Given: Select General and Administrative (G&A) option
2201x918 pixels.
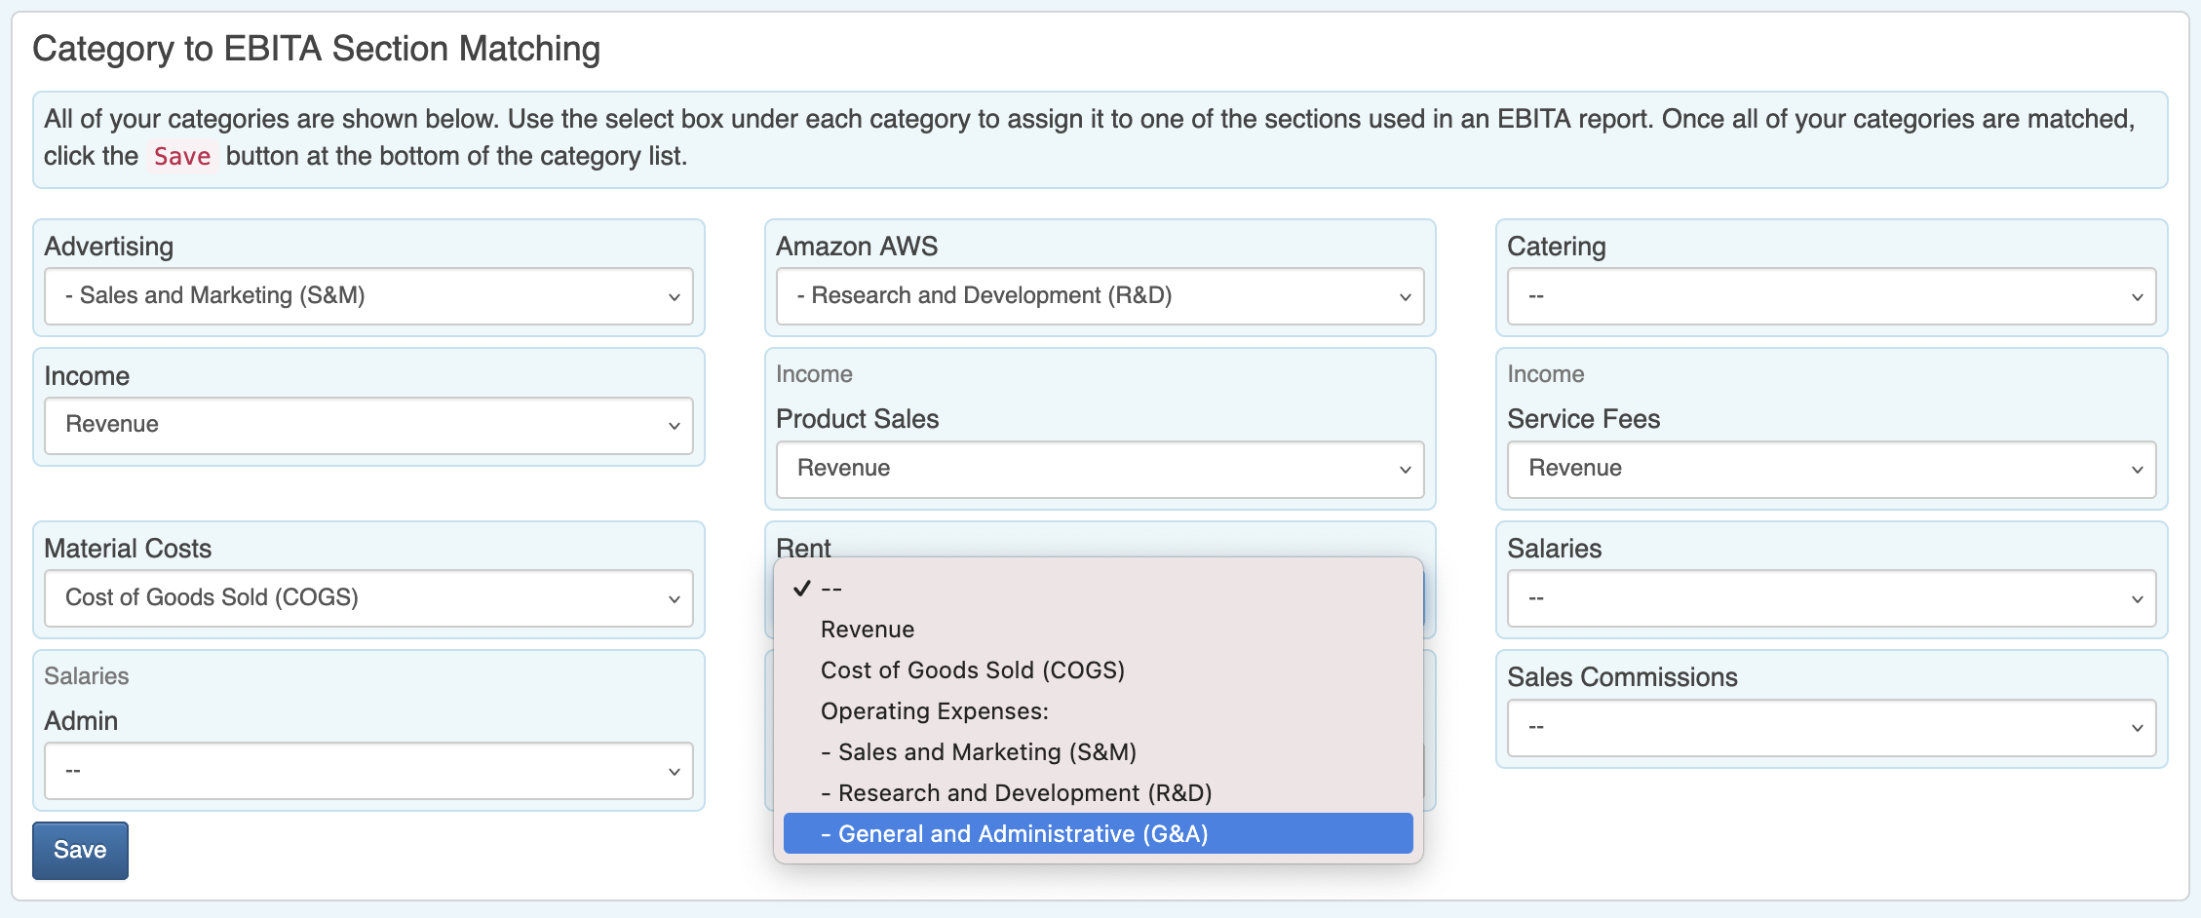Looking at the screenshot, I should [x=1099, y=834].
